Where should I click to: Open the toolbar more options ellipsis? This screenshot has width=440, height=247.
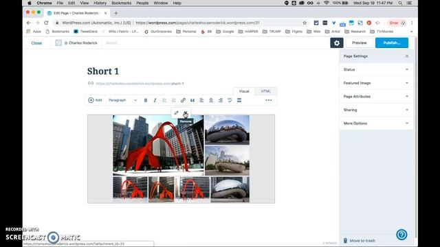pyautogui.click(x=269, y=100)
